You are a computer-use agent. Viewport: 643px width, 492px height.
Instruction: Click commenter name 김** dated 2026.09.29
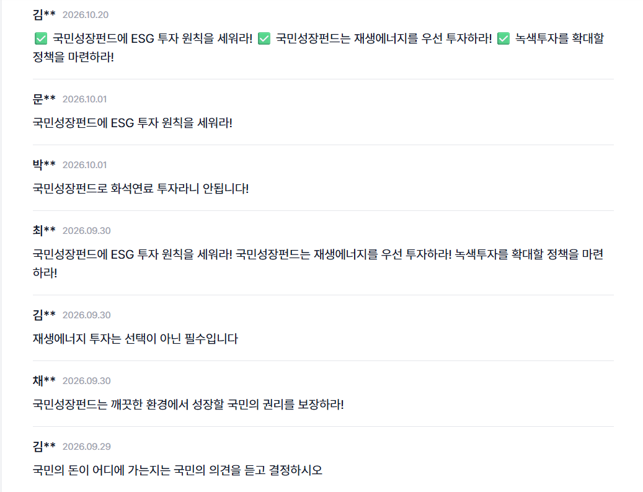[x=44, y=446]
